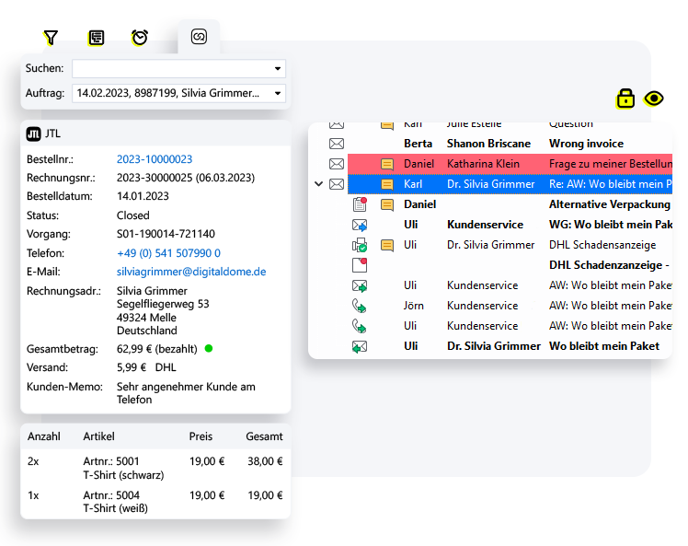Open the alarm clock reminder tab
The image size is (688, 546).
point(140,38)
